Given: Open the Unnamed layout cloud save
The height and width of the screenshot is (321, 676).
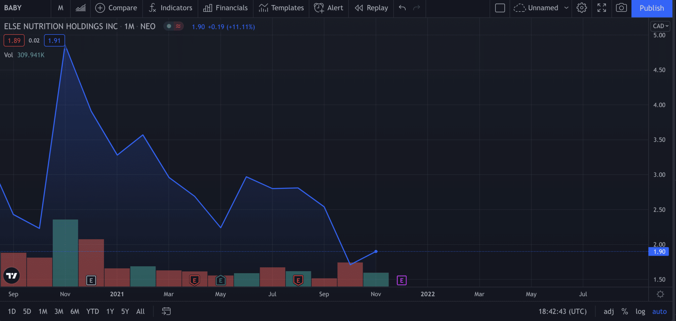Looking at the screenshot, I should (536, 8).
